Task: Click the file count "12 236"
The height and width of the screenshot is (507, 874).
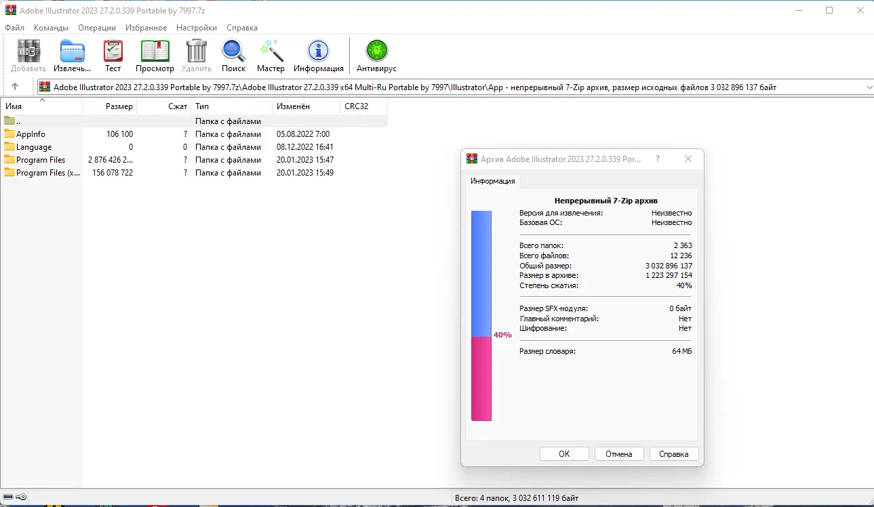Action: click(x=681, y=256)
